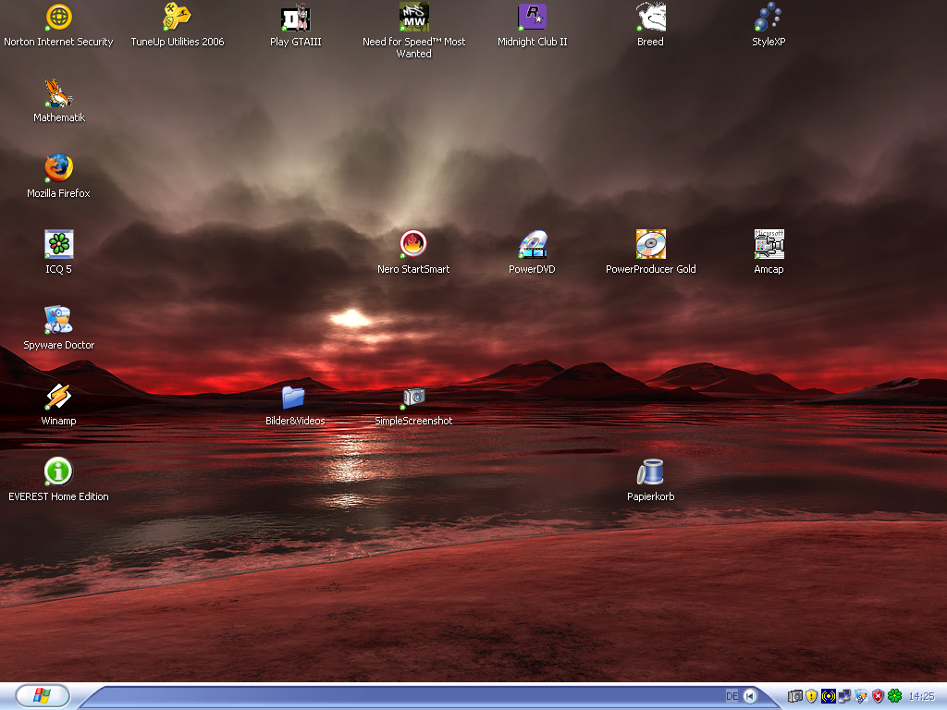The width and height of the screenshot is (947, 710).
Task: Open the Norton Internet Security shortcut
Action: click(59, 18)
